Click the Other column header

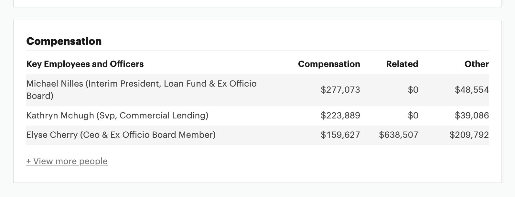476,64
